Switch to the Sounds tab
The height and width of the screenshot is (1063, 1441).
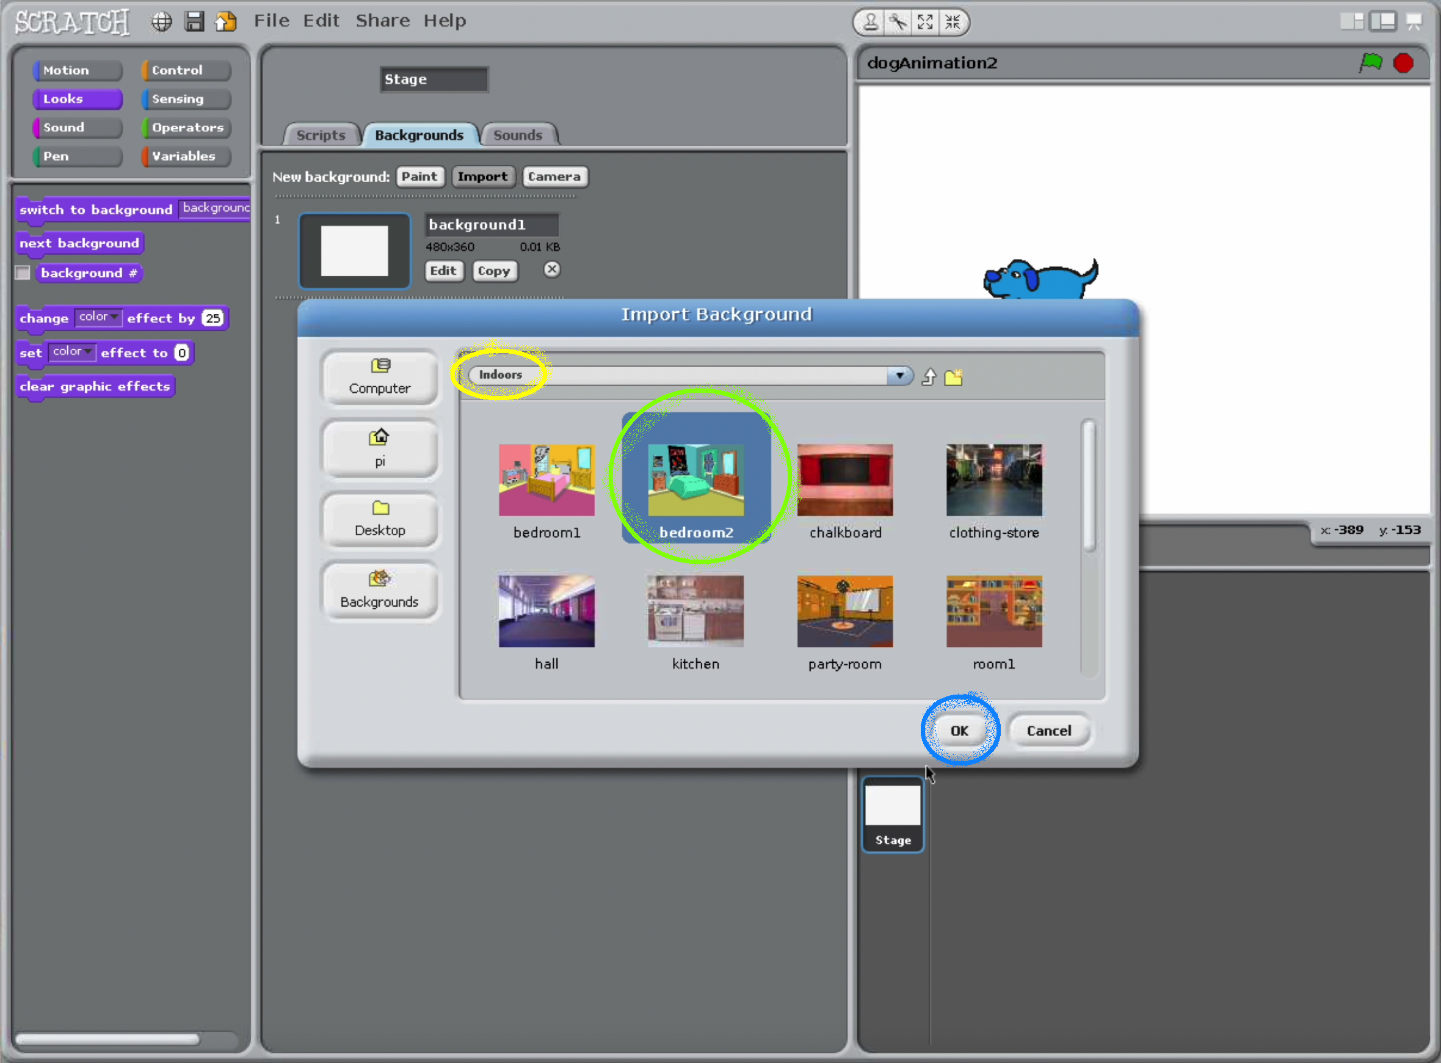[x=518, y=135]
